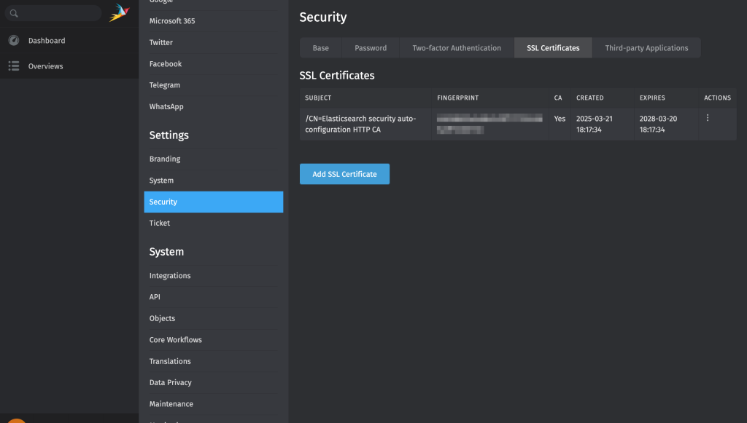
Task: Click the Add SSL Certificate button
Action: [344, 174]
